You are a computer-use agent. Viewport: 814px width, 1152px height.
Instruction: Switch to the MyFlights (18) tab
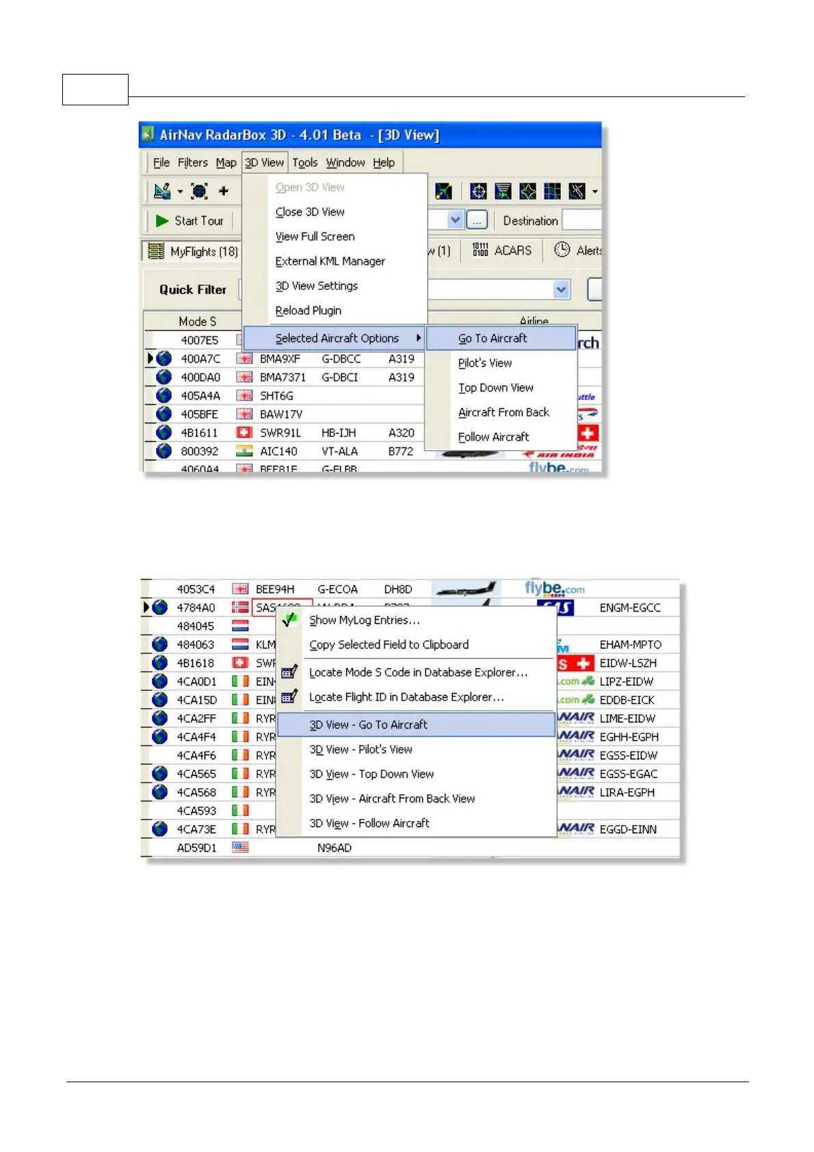pos(193,251)
